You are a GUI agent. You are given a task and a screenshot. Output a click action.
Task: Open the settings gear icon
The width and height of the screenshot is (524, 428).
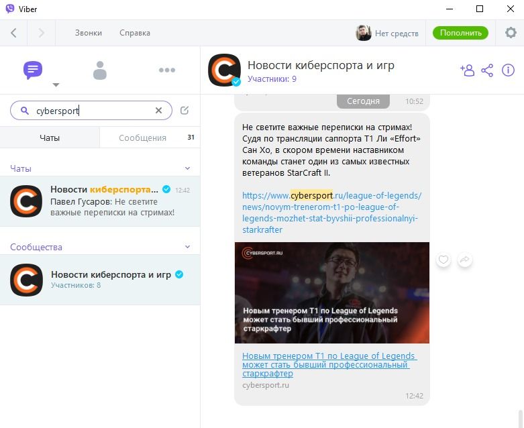(x=511, y=33)
